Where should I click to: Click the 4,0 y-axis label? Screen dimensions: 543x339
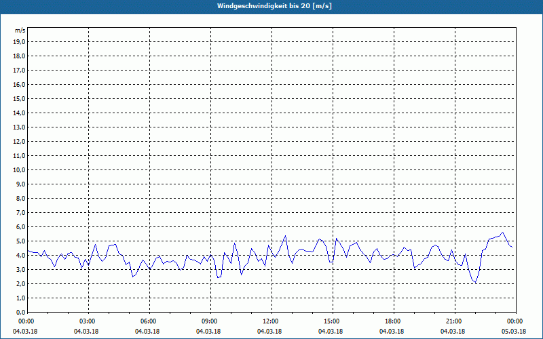tap(21, 256)
